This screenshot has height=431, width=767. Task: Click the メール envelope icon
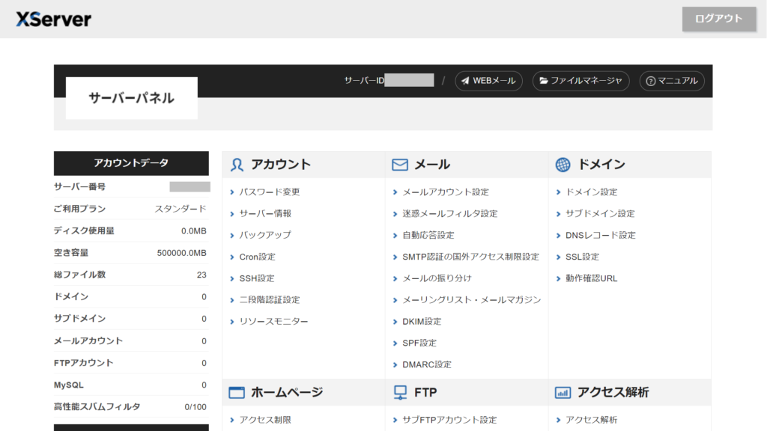point(400,165)
